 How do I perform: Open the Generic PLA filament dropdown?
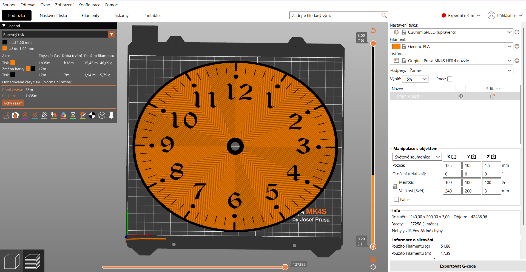pos(509,46)
